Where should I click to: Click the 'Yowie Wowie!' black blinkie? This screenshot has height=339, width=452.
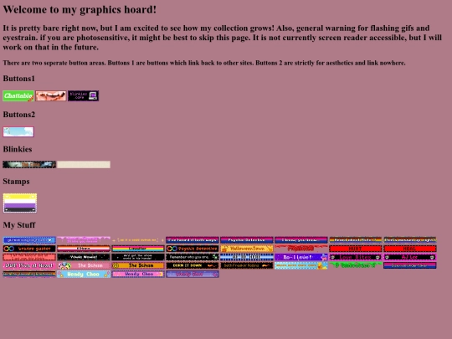coord(84,257)
